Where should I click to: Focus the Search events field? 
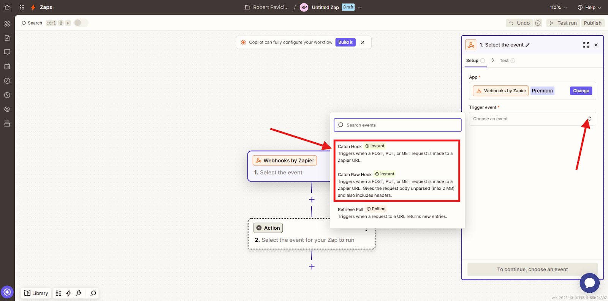[397, 125]
